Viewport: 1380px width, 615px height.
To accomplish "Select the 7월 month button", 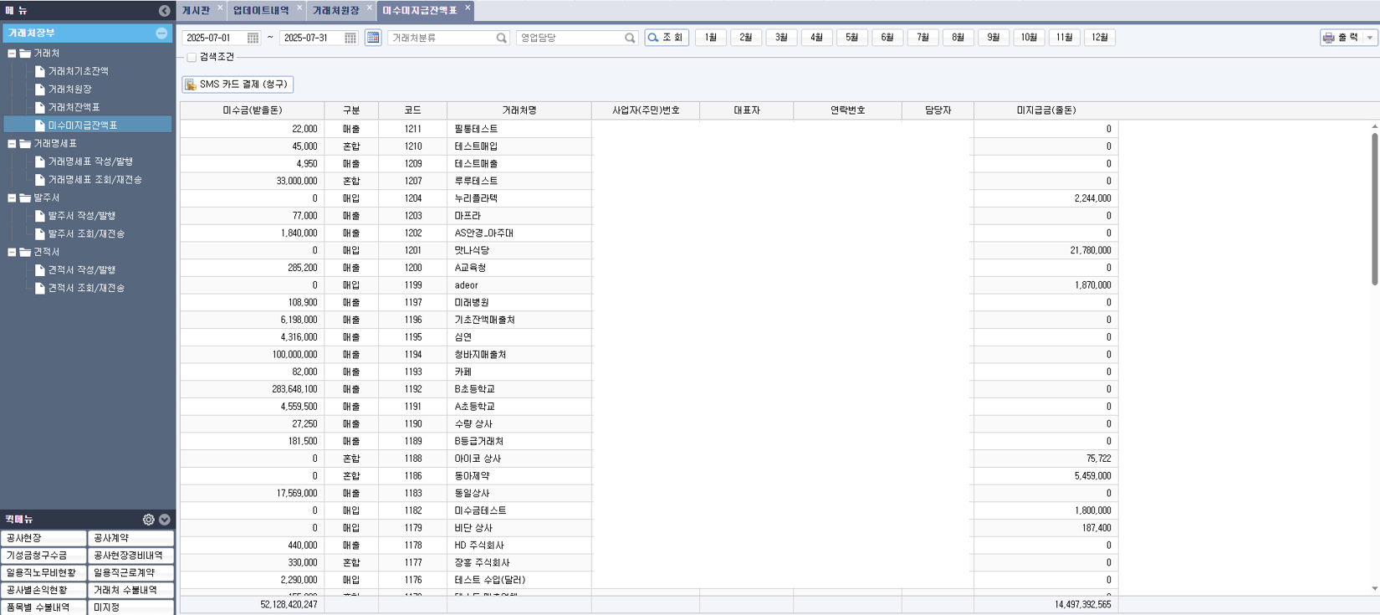I will 923,38.
